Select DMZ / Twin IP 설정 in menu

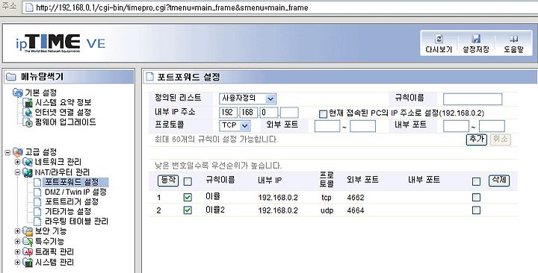tap(75, 192)
